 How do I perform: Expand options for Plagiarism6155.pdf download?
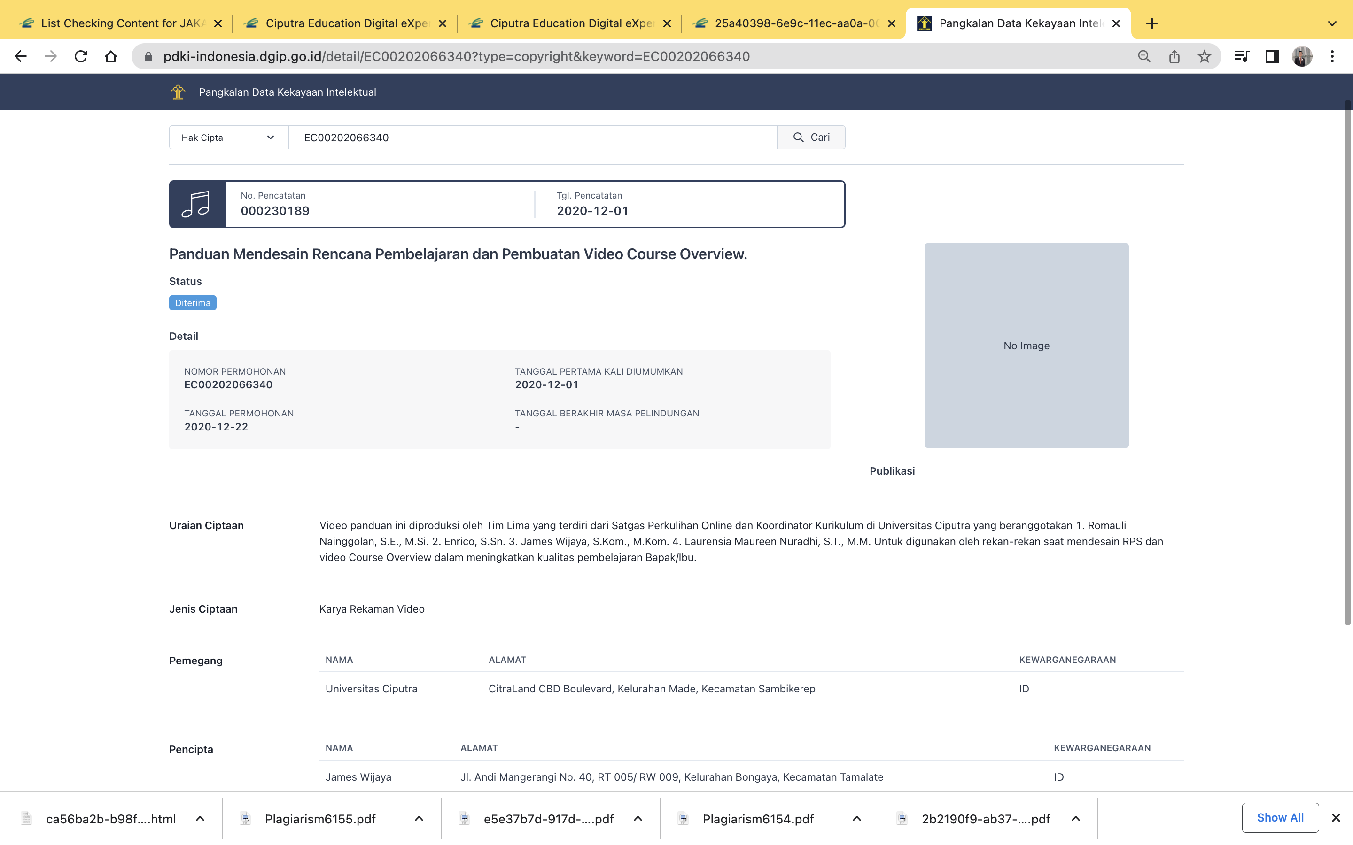pyautogui.click(x=419, y=819)
